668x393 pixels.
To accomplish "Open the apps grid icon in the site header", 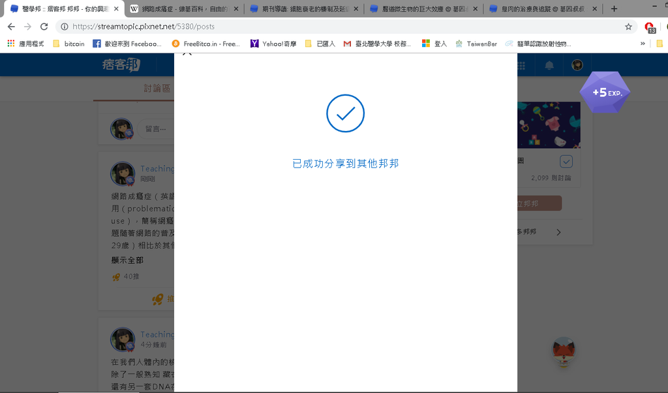I will coord(521,65).
